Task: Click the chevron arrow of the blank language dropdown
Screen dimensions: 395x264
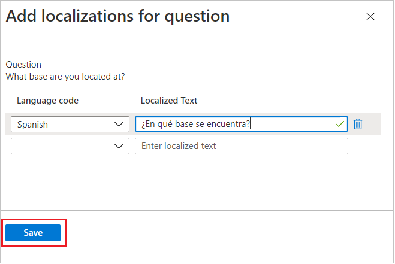Action: [119, 146]
